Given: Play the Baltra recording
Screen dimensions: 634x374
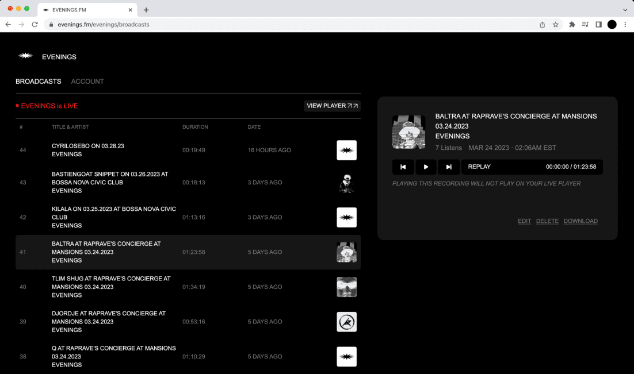Looking at the screenshot, I should click(426, 167).
